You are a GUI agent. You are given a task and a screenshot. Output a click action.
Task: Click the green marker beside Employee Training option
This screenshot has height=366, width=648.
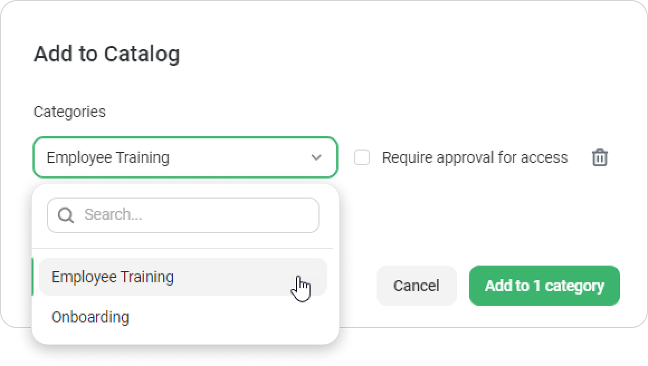tap(33, 277)
